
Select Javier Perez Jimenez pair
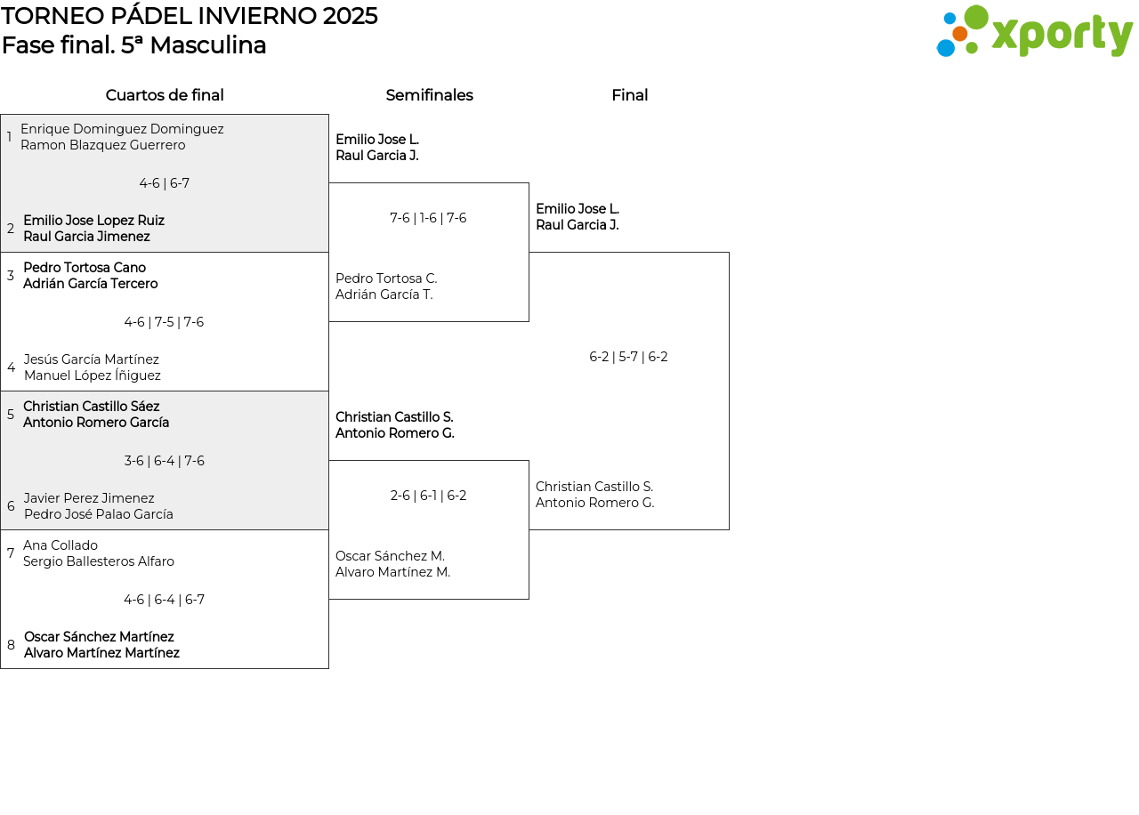click(98, 506)
